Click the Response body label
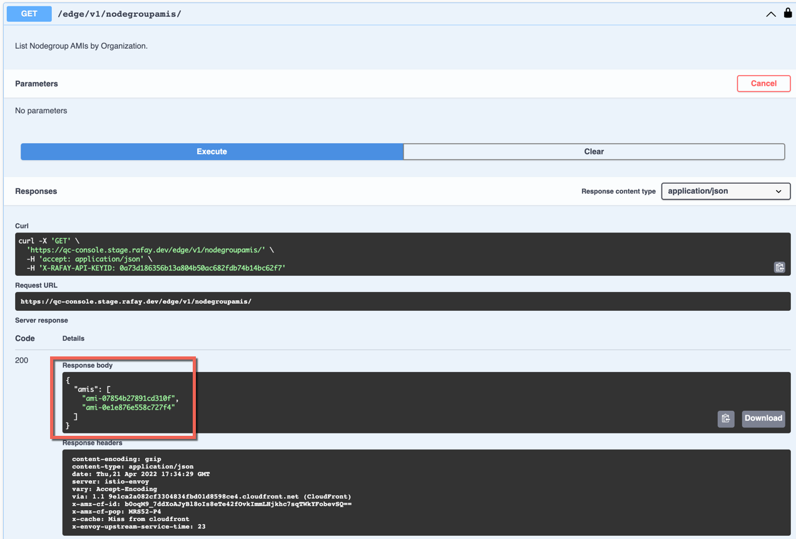 click(x=88, y=365)
